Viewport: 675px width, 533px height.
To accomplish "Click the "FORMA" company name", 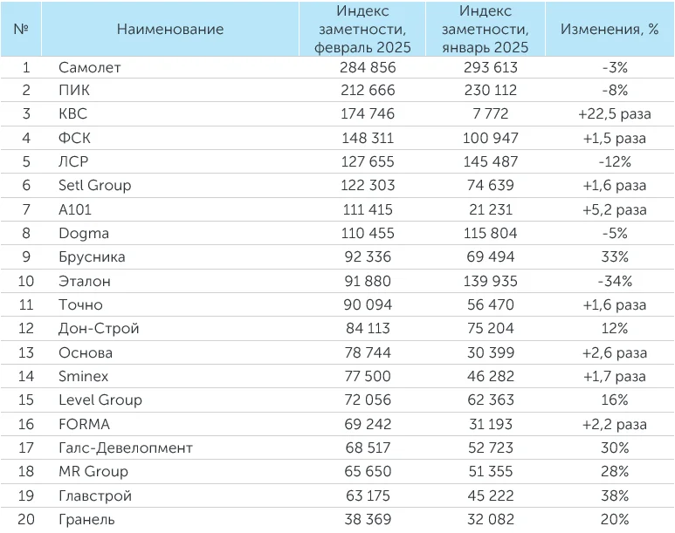I will pyautogui.click(x=84, y=424).
